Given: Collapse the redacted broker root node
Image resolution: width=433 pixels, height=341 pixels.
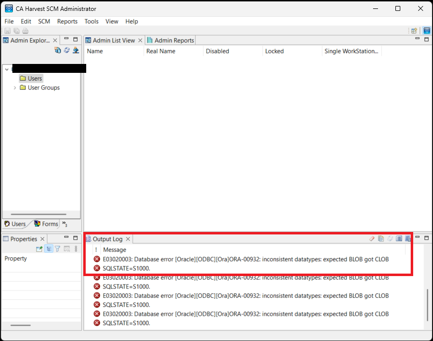Looking at the screenshot, I should pos(6,69).
